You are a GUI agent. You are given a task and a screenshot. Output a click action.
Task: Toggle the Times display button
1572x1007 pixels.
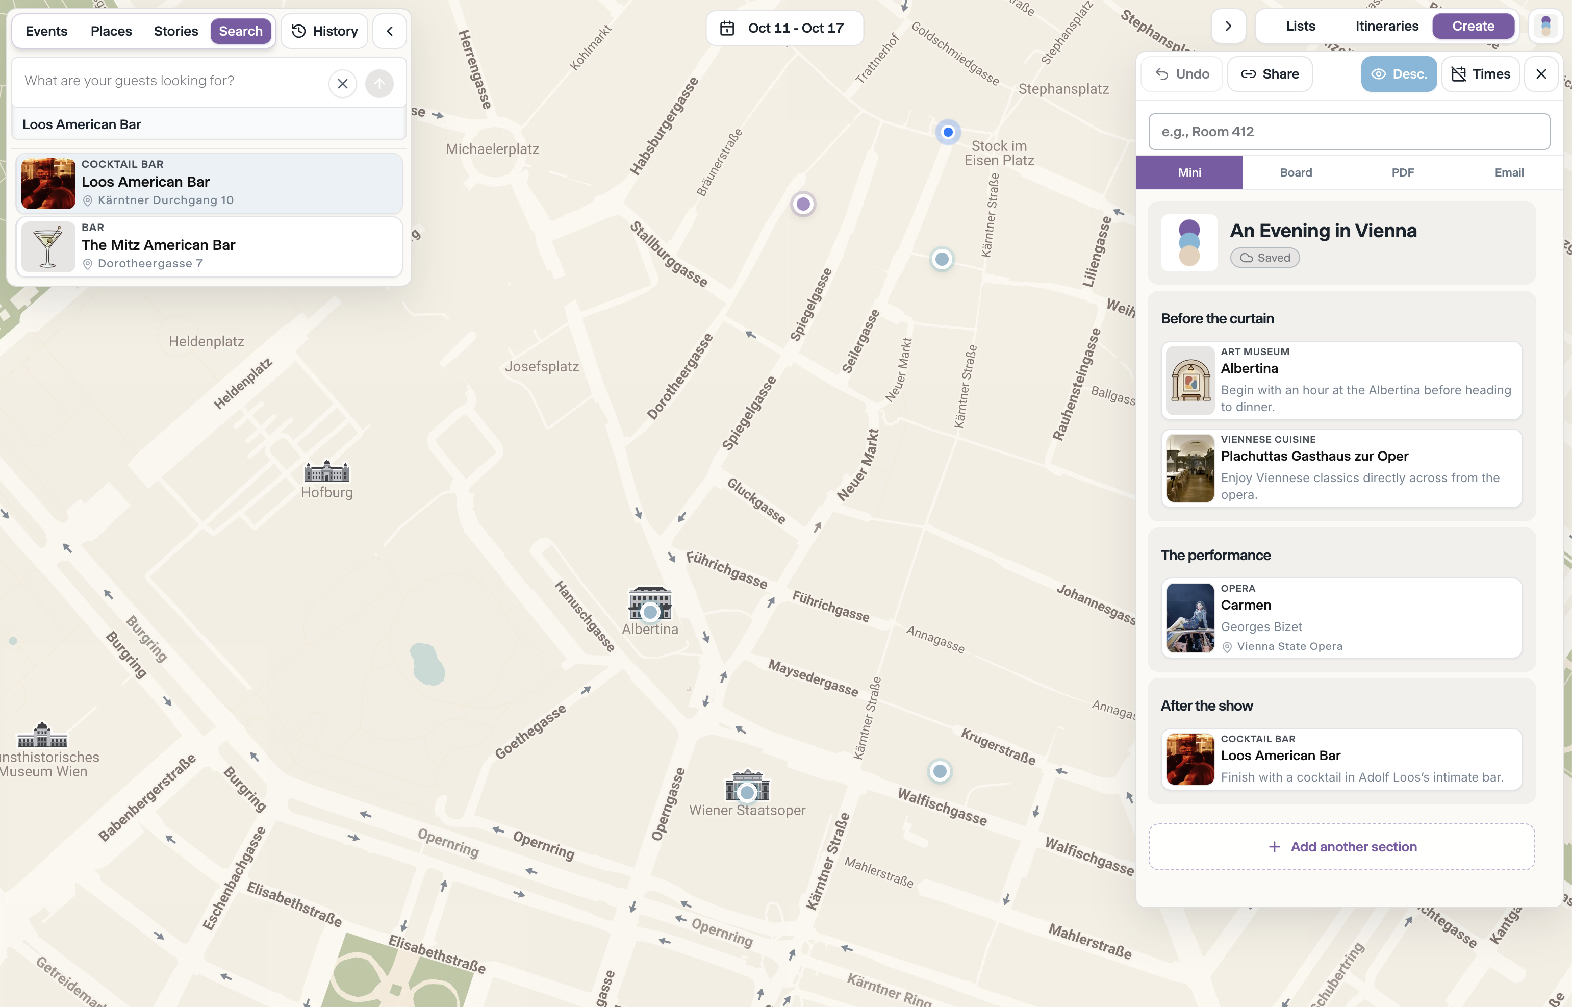[1481, 74]
